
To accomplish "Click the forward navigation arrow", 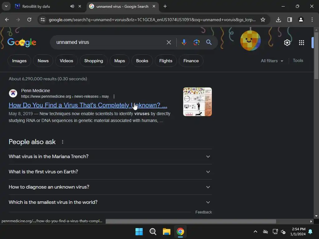I will point(18,20).
